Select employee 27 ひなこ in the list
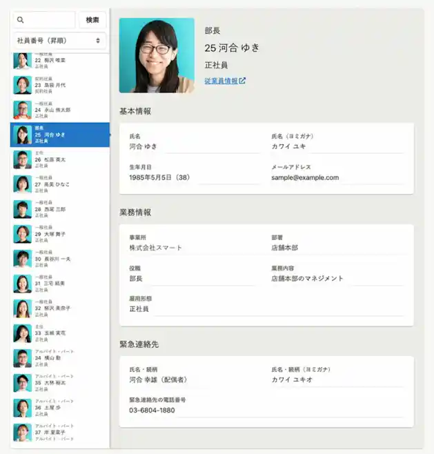This screenshot has height=454, width=434. [x=60, y=184]
